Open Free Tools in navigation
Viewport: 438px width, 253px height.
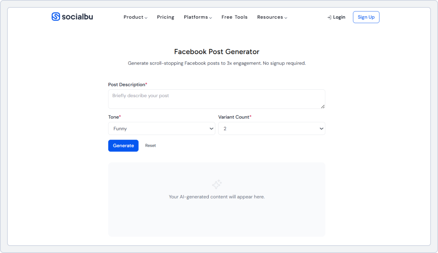tap(235, 17)
